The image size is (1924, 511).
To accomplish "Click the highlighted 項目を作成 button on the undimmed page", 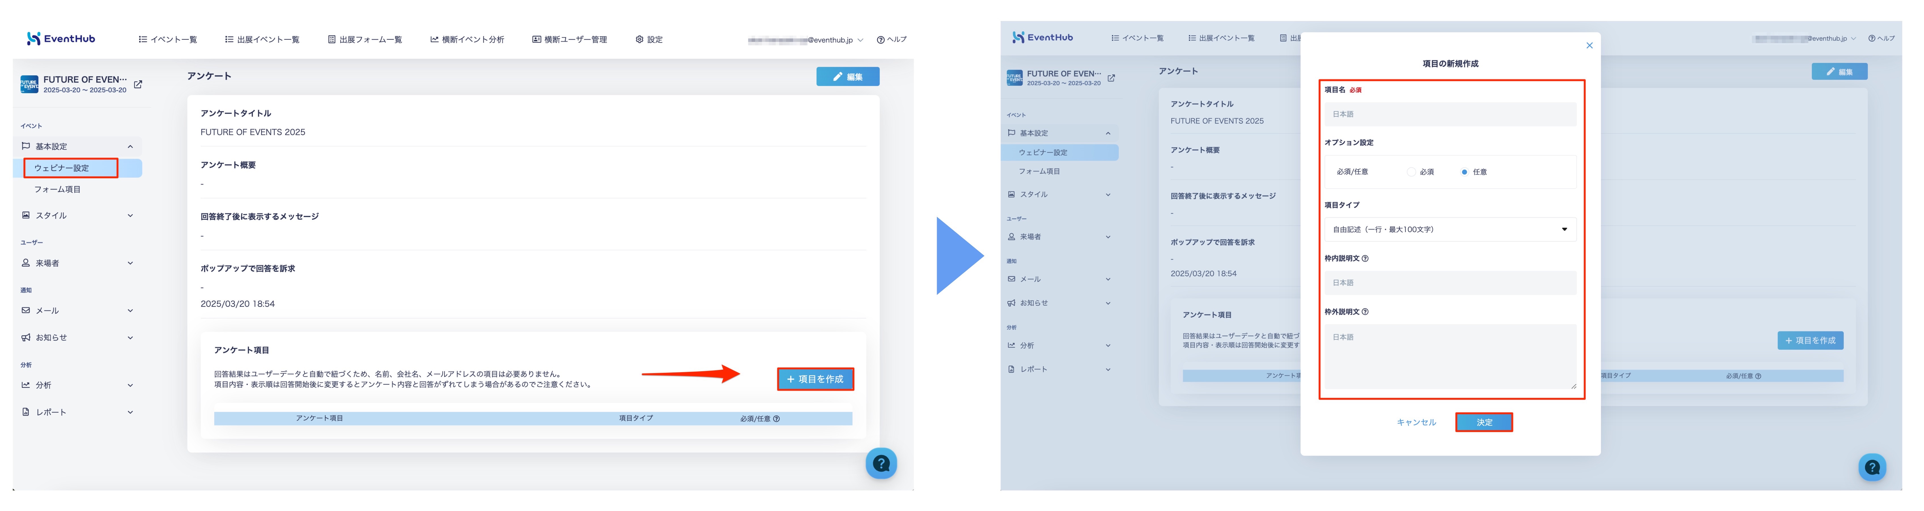I will [815, 380].
